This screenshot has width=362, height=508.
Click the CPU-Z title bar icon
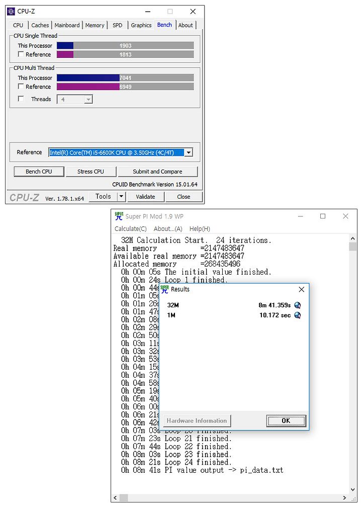tap(11, 12)
